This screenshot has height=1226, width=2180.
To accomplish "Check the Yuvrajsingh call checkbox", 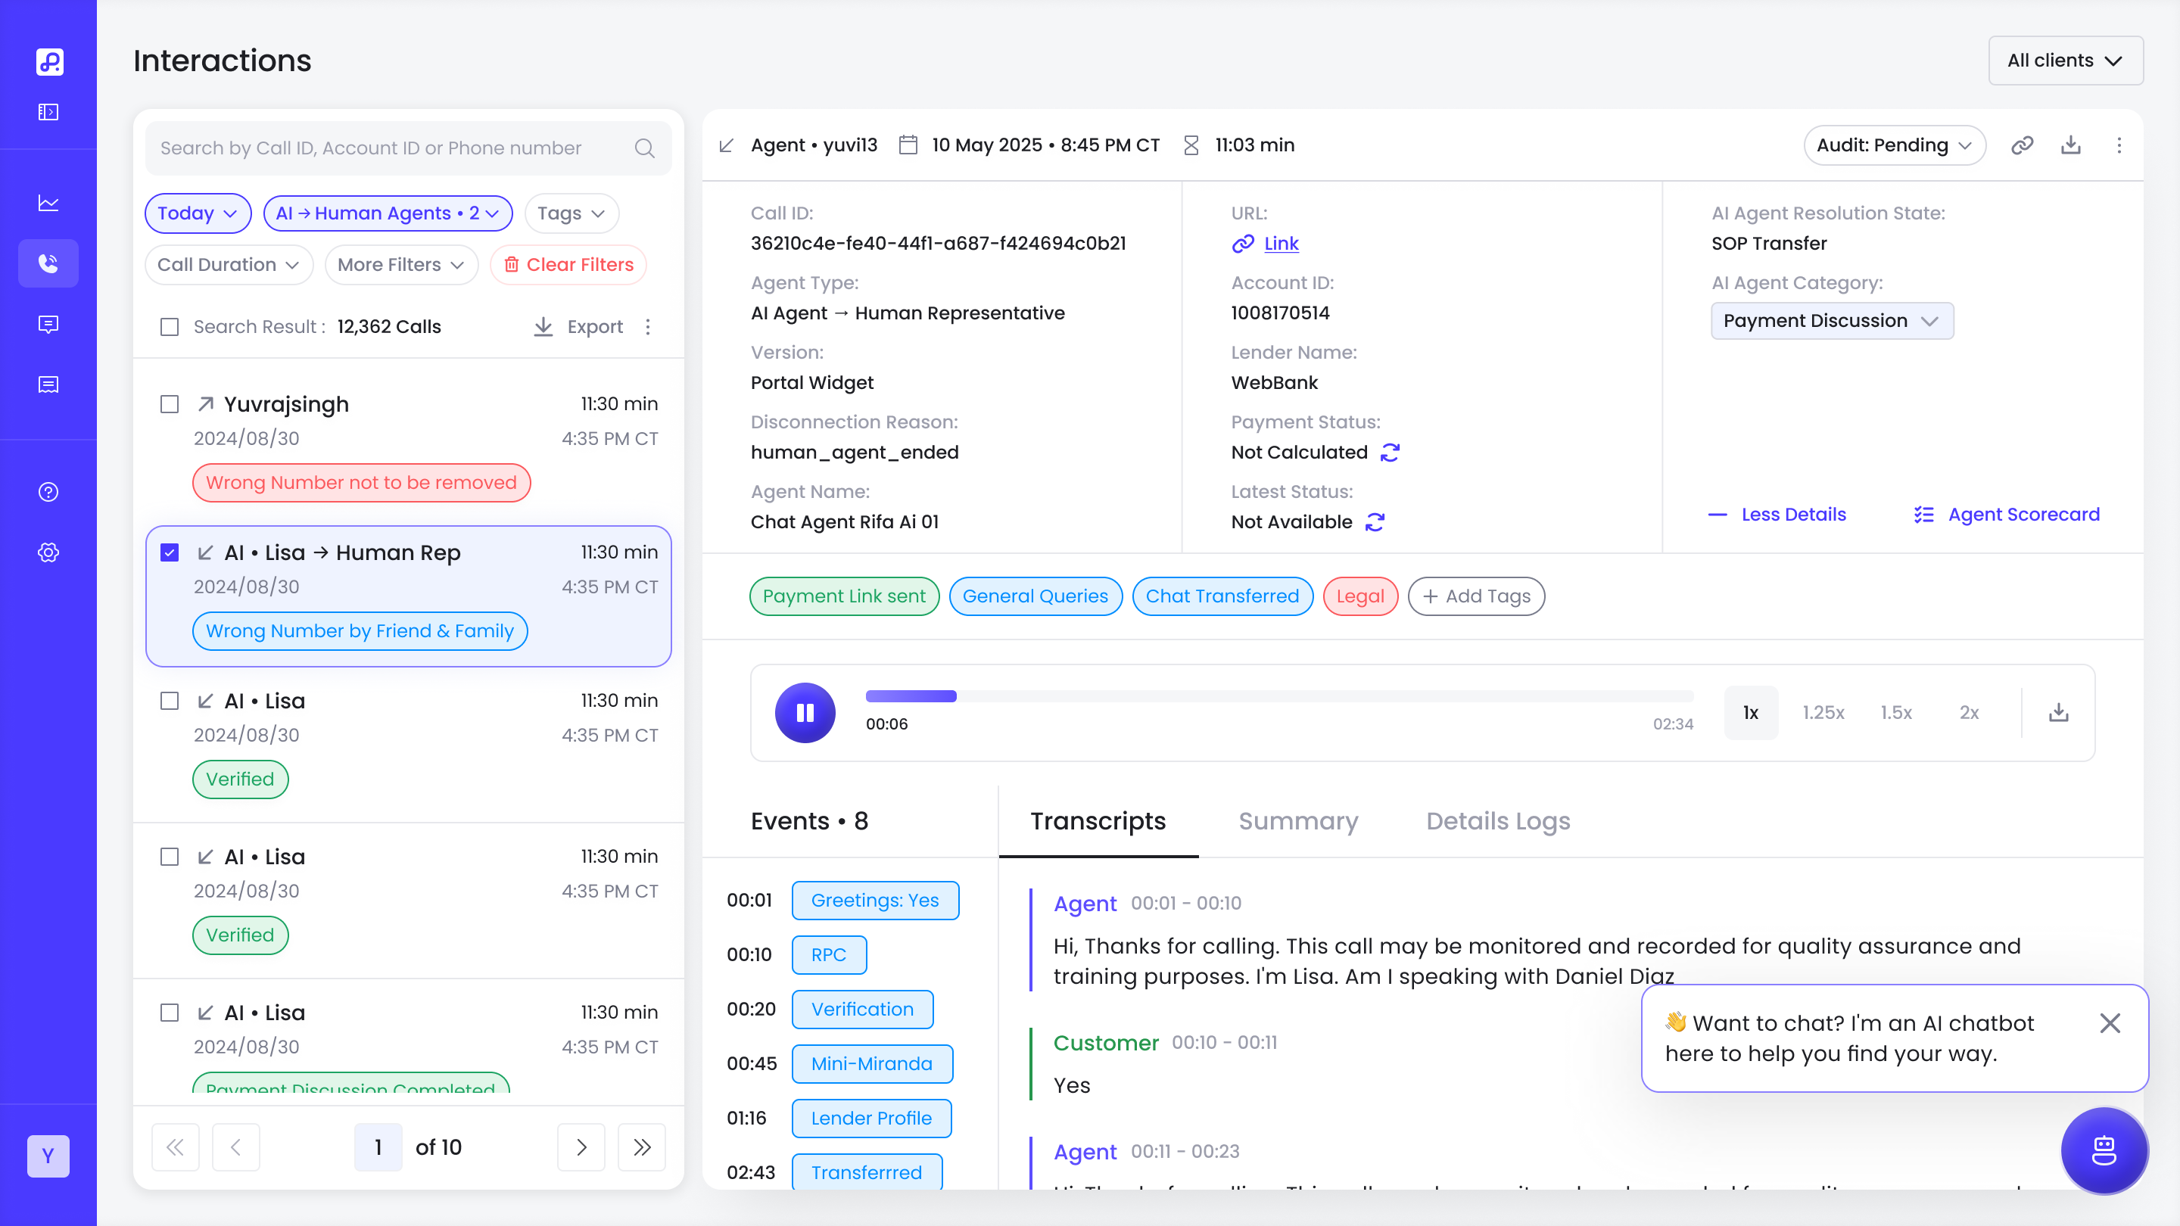I will (170, 404).
